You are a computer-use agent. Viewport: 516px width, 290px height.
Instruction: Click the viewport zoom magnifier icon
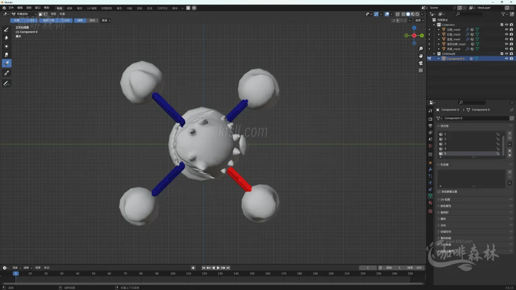point(421,49)
